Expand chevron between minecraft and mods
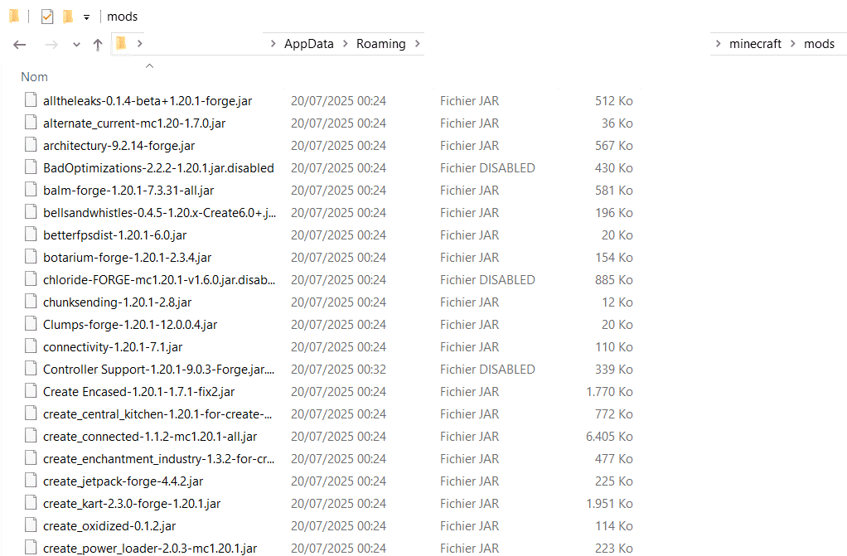Image resolution: width=847 pixels, height=556 pixels. coord(793,44)
